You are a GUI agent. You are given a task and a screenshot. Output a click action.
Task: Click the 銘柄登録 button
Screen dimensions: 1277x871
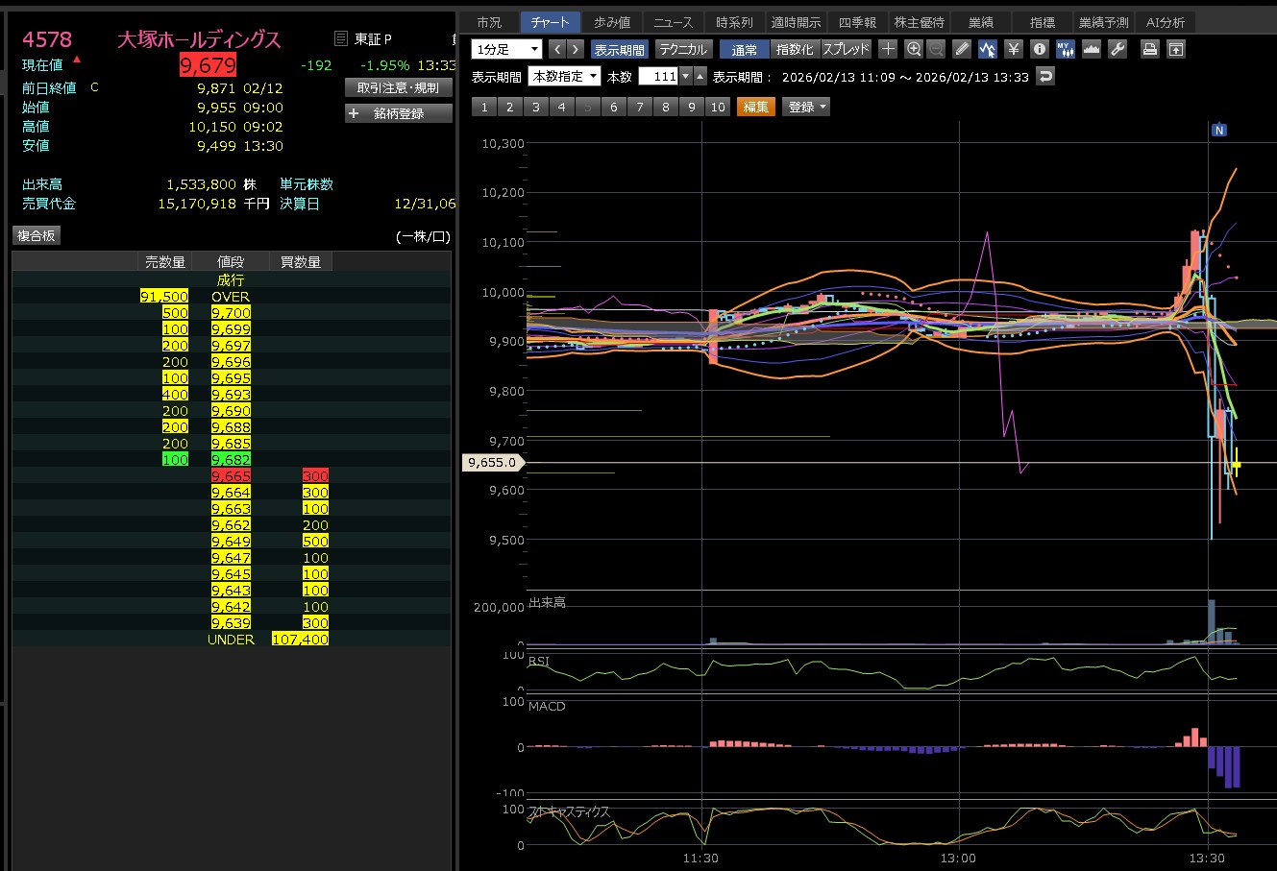tap(398, 113)
